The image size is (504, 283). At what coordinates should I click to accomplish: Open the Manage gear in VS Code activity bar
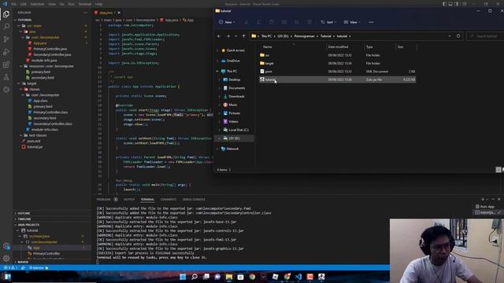click(6, 259)
